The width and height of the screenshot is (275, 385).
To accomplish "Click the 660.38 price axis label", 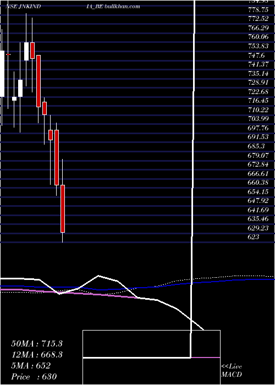I will click(x=258, y=183).
